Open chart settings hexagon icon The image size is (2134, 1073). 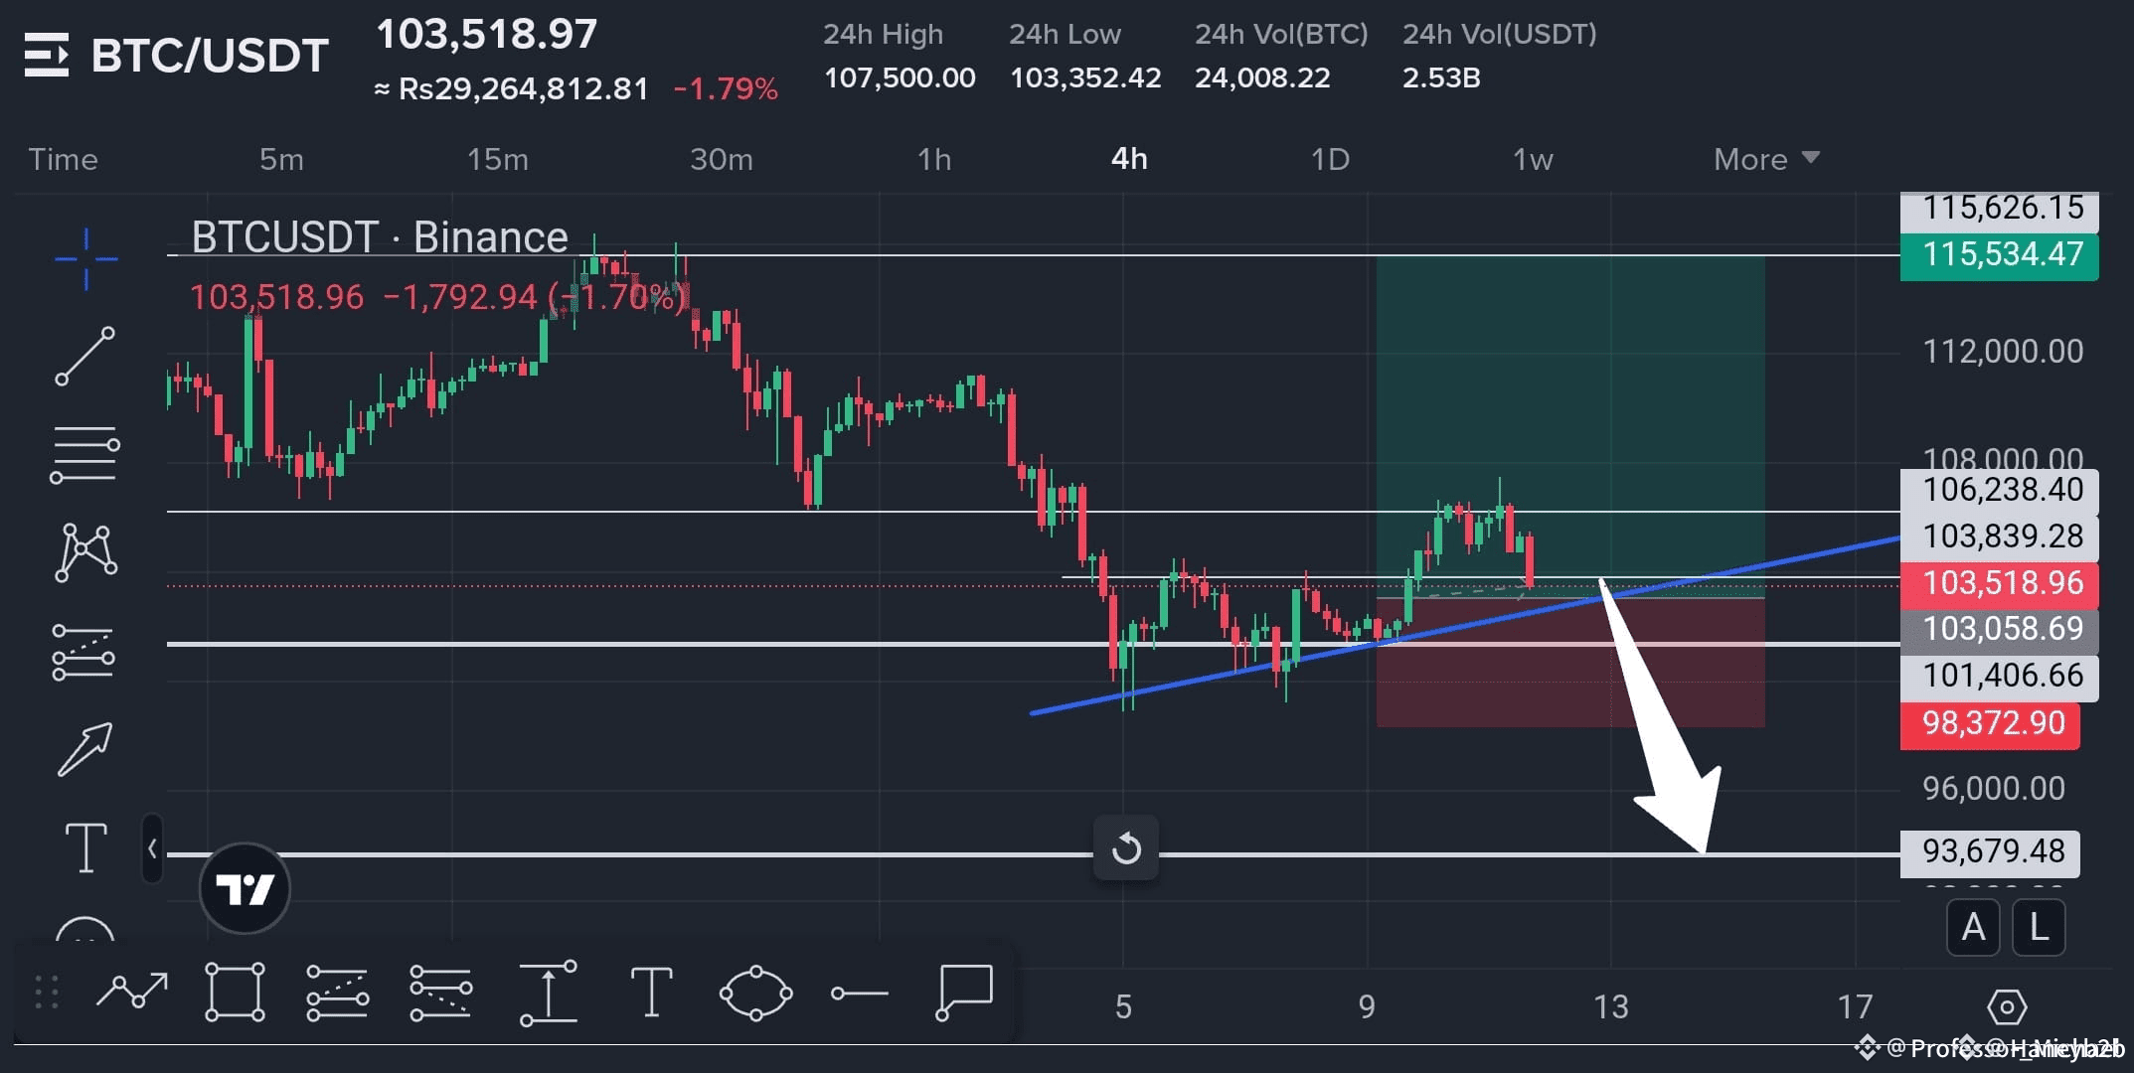click(2007, 1007)
